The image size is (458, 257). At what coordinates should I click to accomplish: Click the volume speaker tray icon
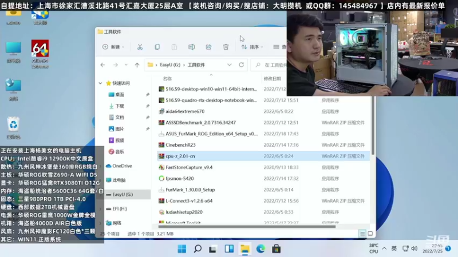(x=414, y=248)
